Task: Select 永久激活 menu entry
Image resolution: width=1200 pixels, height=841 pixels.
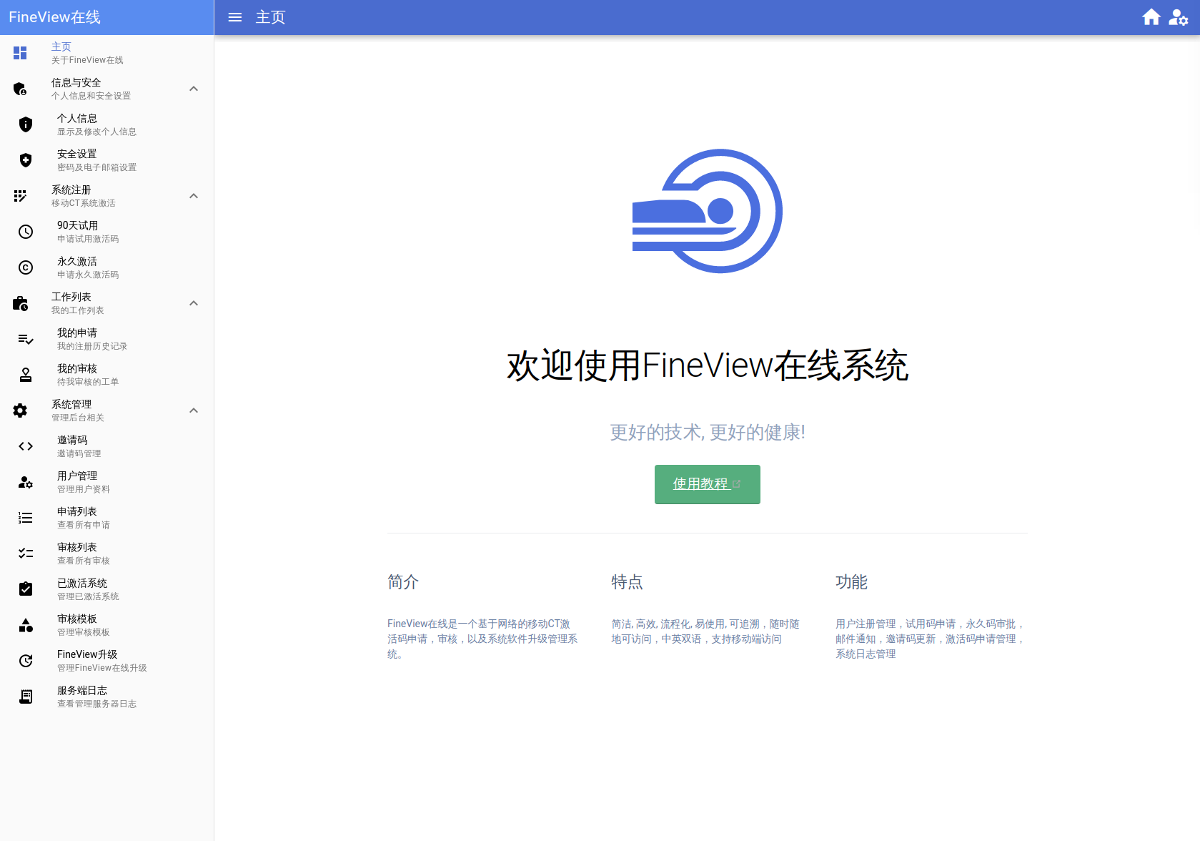Action: pyautogui.click(x=107, y=267)
